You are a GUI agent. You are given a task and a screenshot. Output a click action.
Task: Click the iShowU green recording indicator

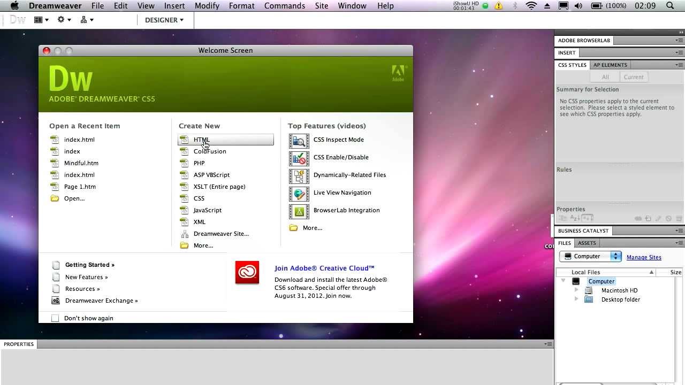point(485,6)
